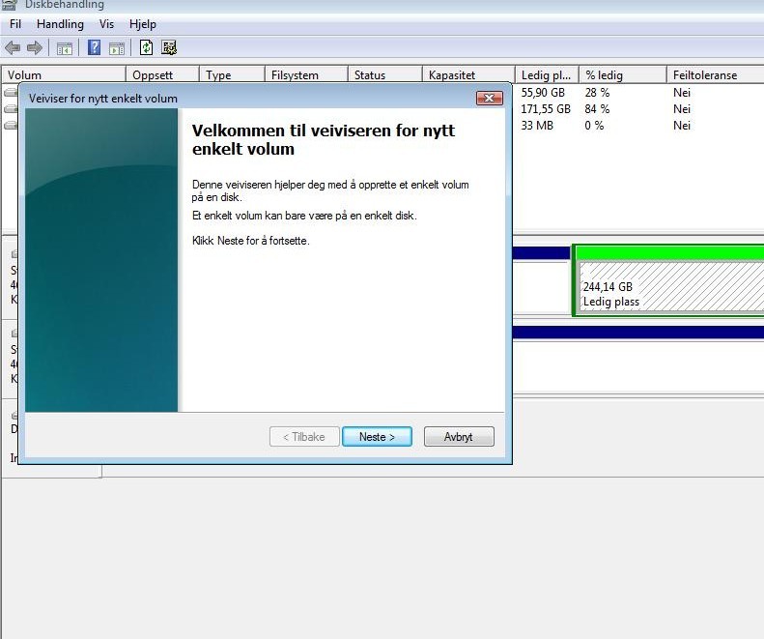The image size is (764, 639).
Task: Select the 171,55 GB free space cell
Action: [x=546, y=109]
